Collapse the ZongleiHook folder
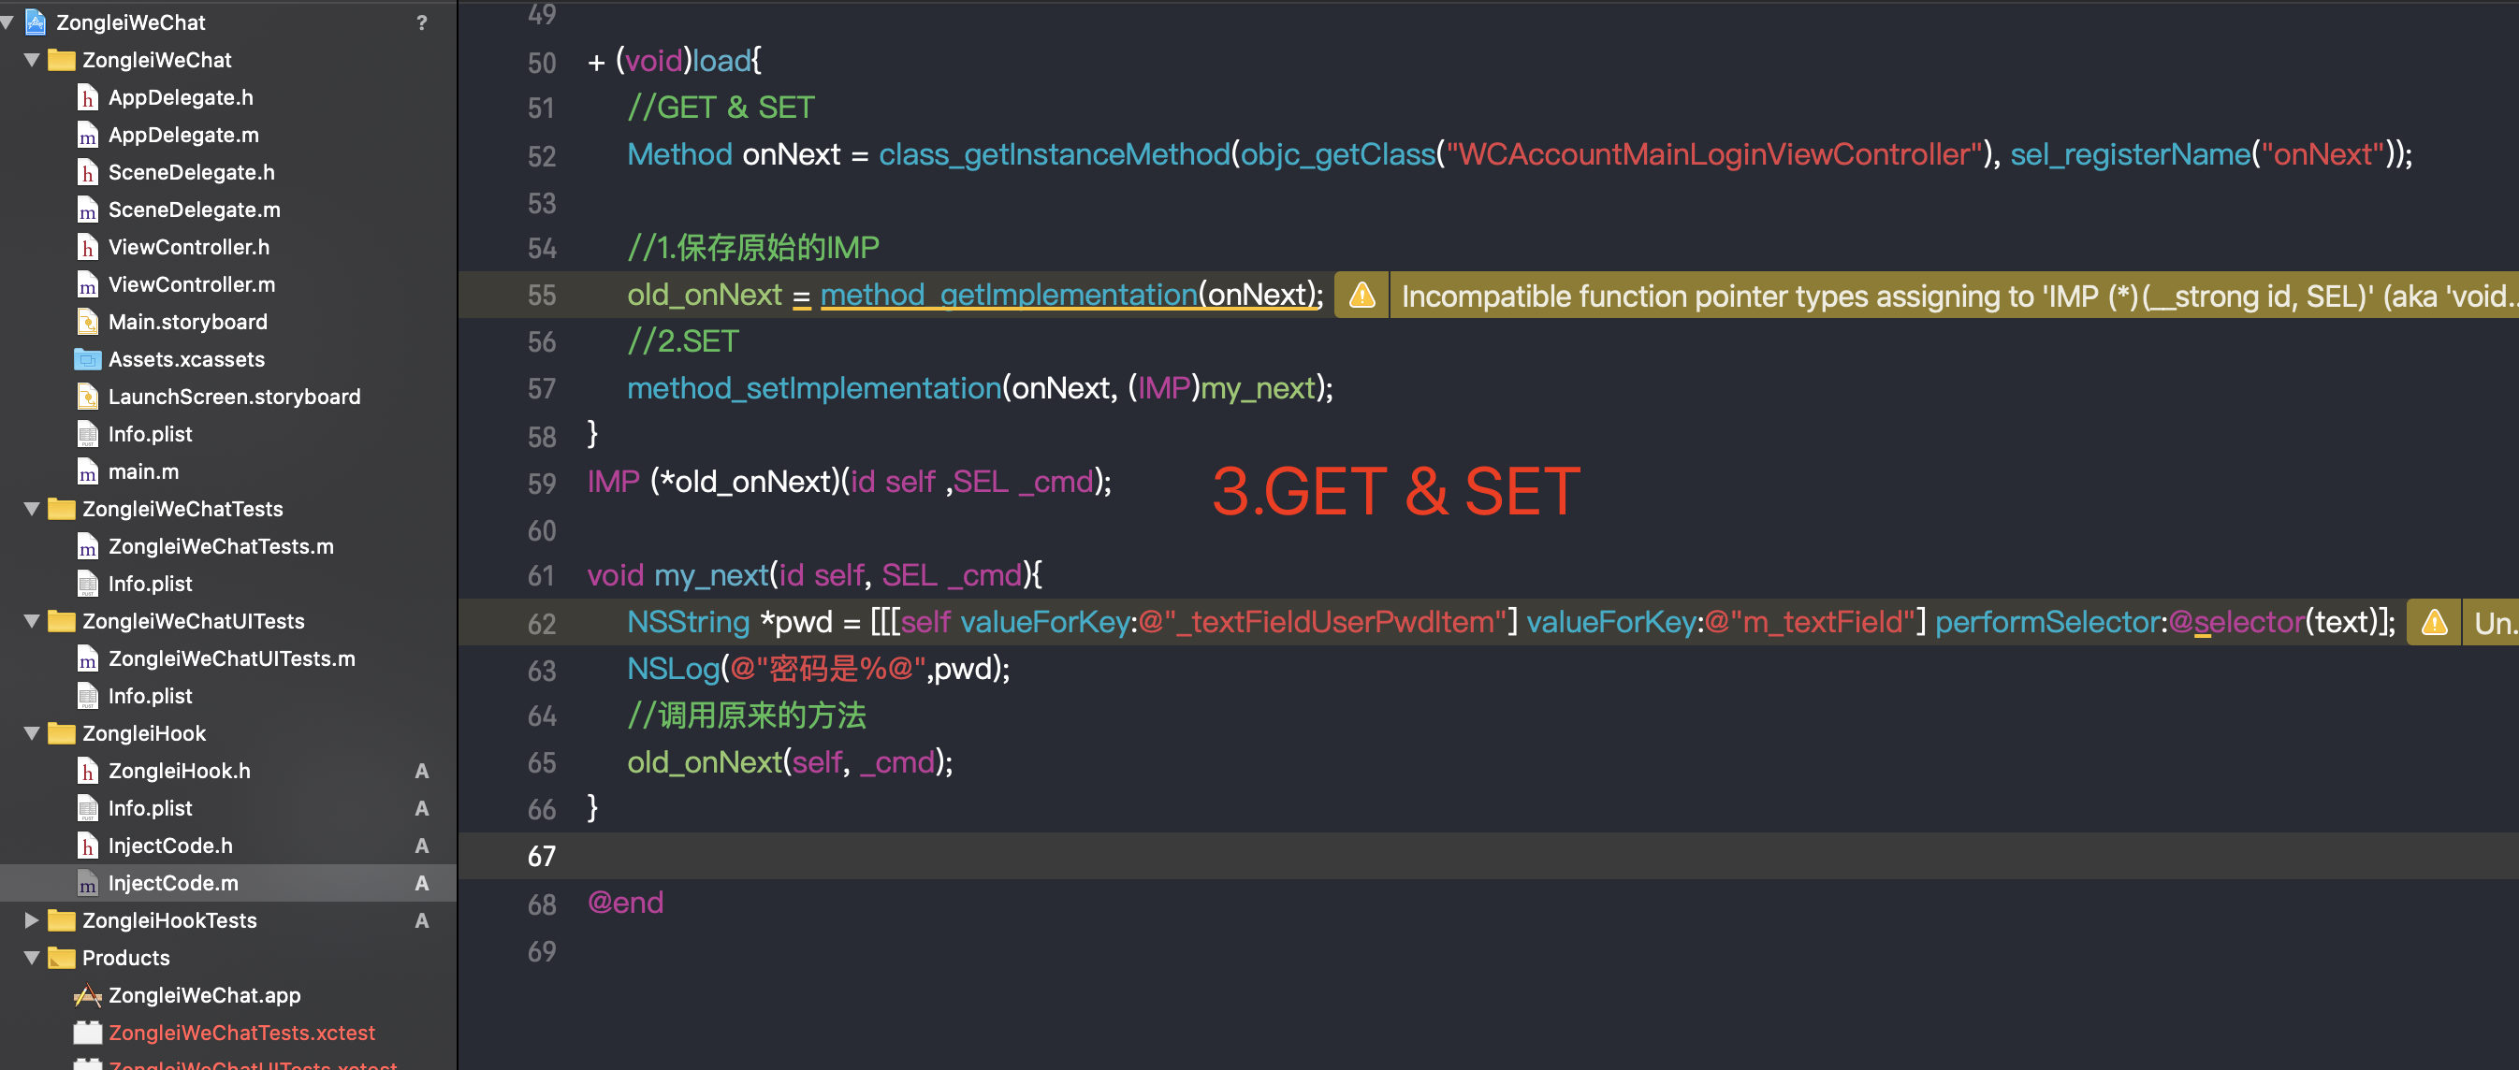The image size is (2519, 1070). coord(31,733)
